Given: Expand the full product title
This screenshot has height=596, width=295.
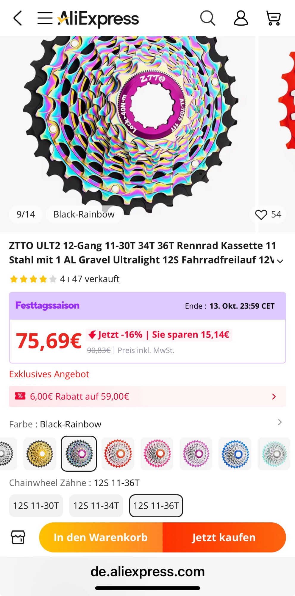Looking at the screenshot, I should pos(280,261).
